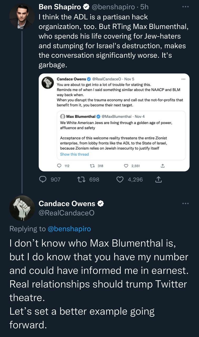Click Candace Owens' verified badge in reply
199x337 pixels.
101,203
